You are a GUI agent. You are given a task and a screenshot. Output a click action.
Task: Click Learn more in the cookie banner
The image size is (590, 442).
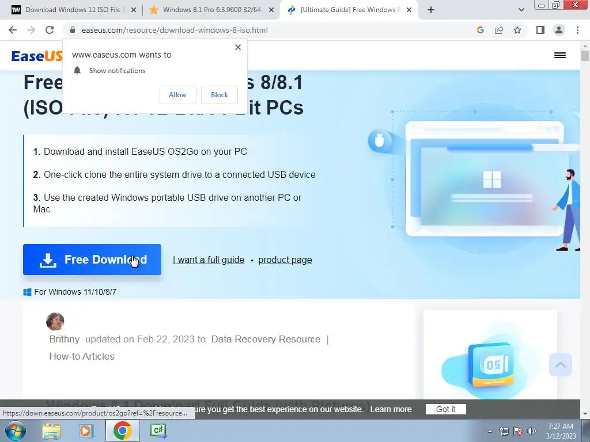point(391,409)
